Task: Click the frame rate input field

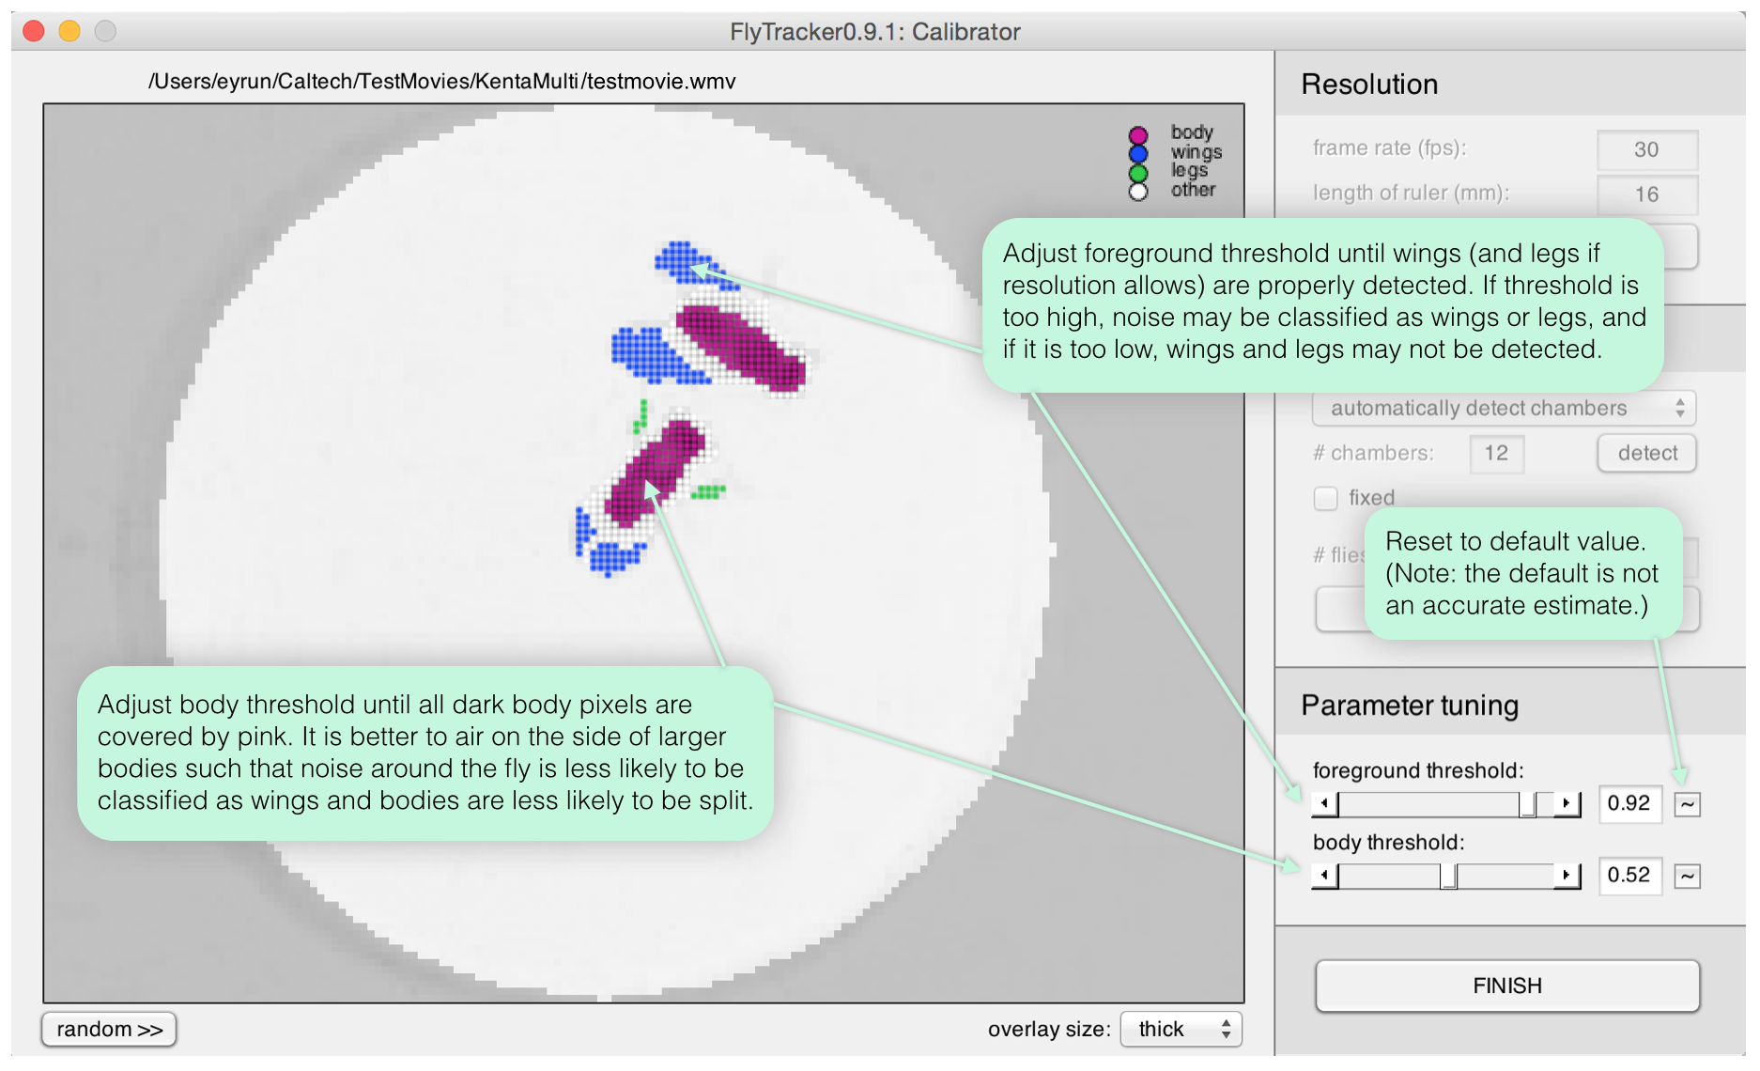Action: point(1646,149)
